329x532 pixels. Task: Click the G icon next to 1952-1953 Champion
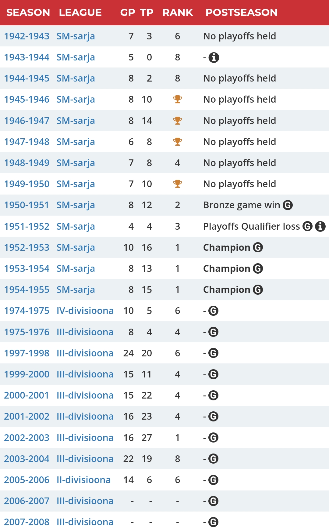point(258,247)
